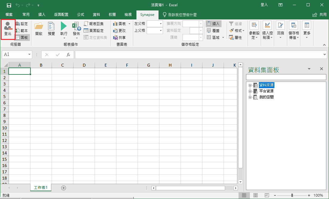Toggle the 面板 panel button
The image size is (329, 199).
[22, 37]
